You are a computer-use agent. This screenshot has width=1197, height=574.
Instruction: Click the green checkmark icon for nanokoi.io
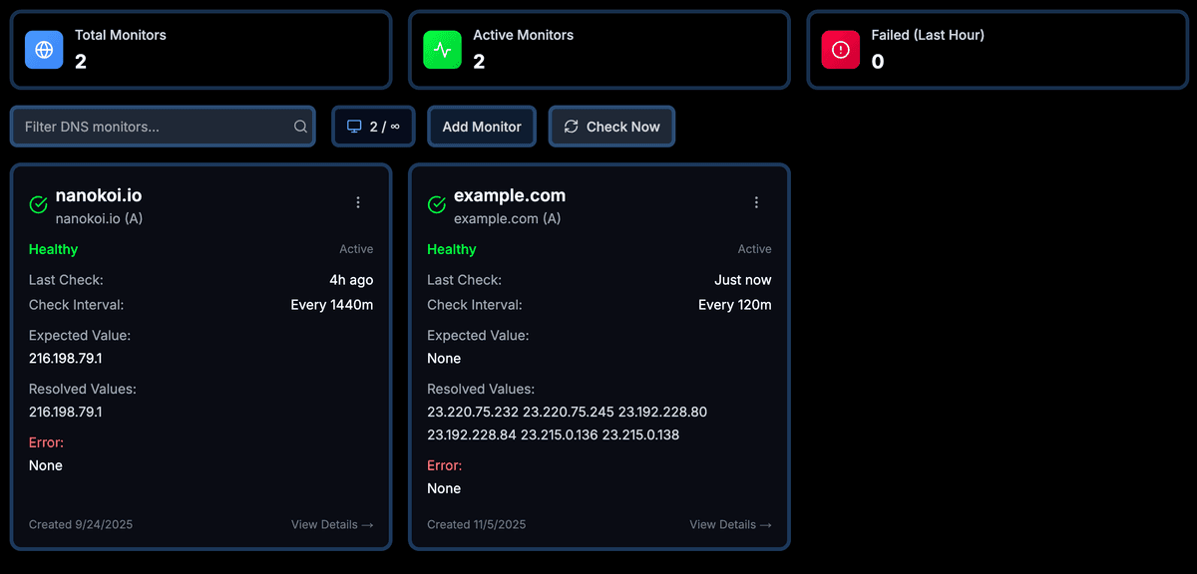click(37, 203)
